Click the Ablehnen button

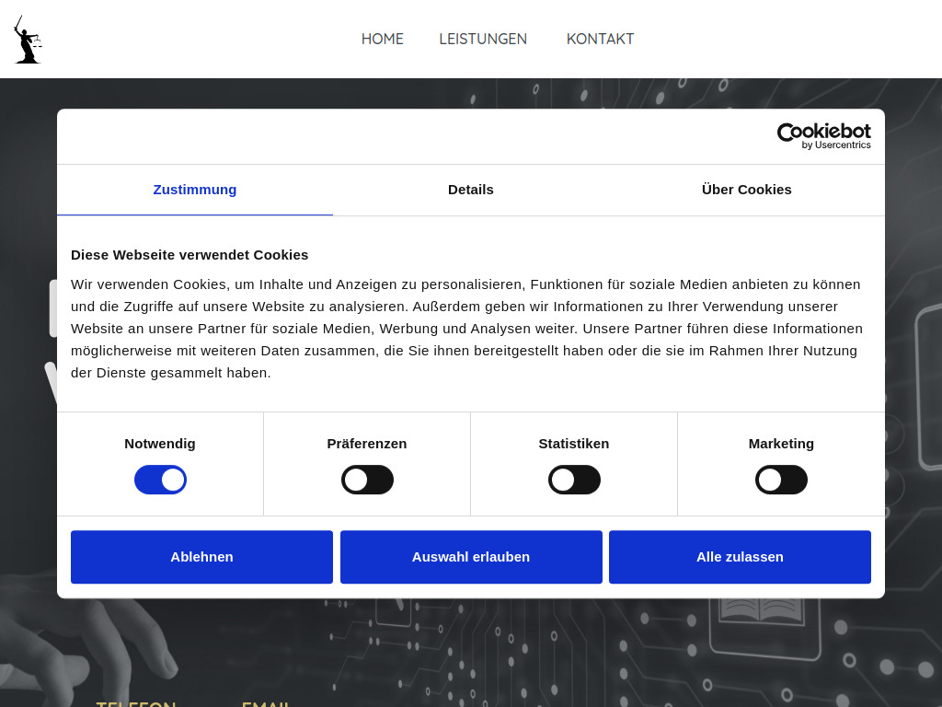201,557
